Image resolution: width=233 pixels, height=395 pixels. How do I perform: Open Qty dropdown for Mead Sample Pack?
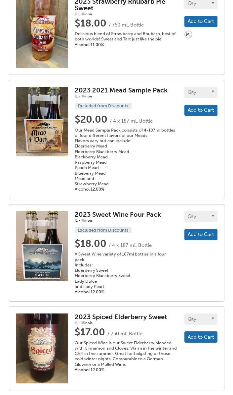[201, 92]
